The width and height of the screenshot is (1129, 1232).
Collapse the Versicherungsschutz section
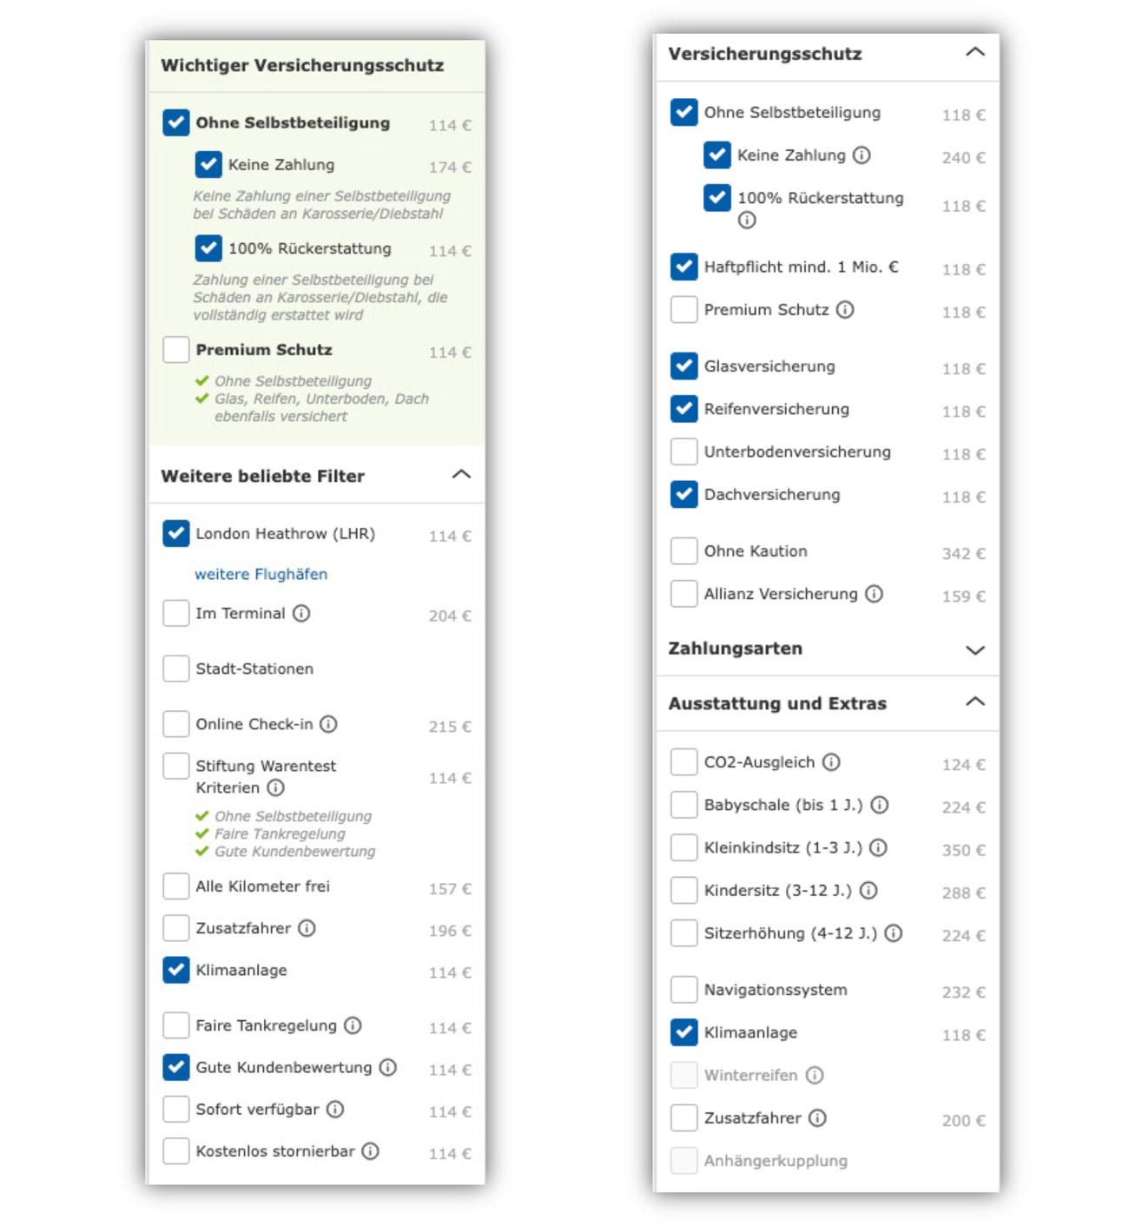pyautogui.click(x=975, y=52)
